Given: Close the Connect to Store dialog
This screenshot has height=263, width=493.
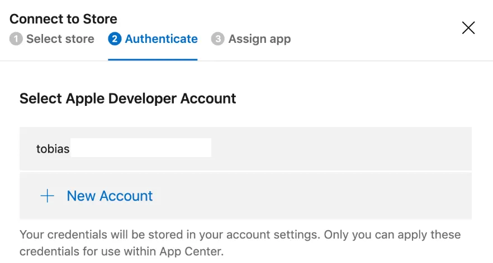Looking at the screenshot, I should click(x=468, y=28).
